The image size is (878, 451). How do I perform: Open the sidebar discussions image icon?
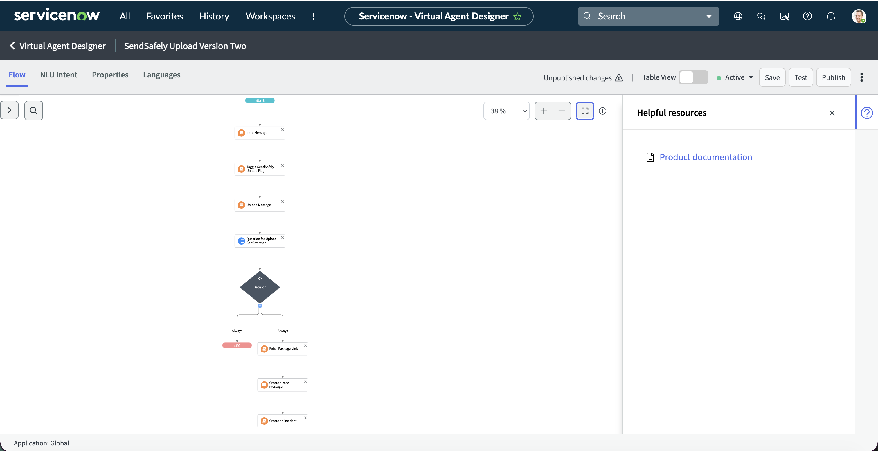(x=784, y=16)
